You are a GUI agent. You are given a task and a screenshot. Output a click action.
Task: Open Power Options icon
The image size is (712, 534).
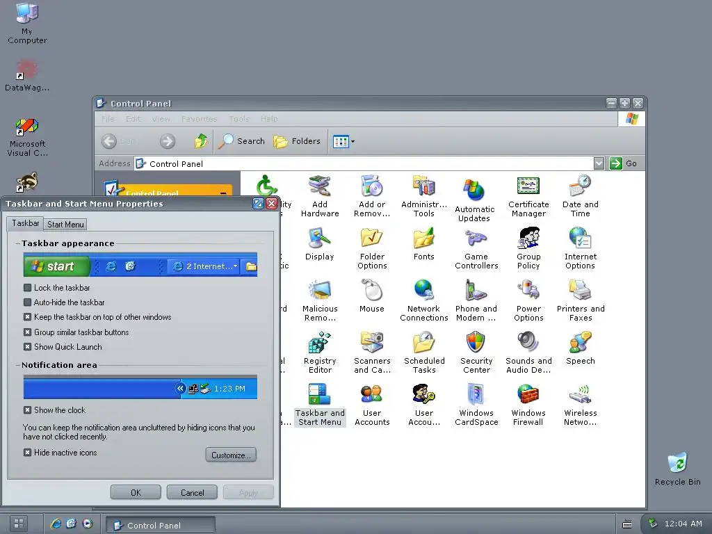(x=528, y=300)
